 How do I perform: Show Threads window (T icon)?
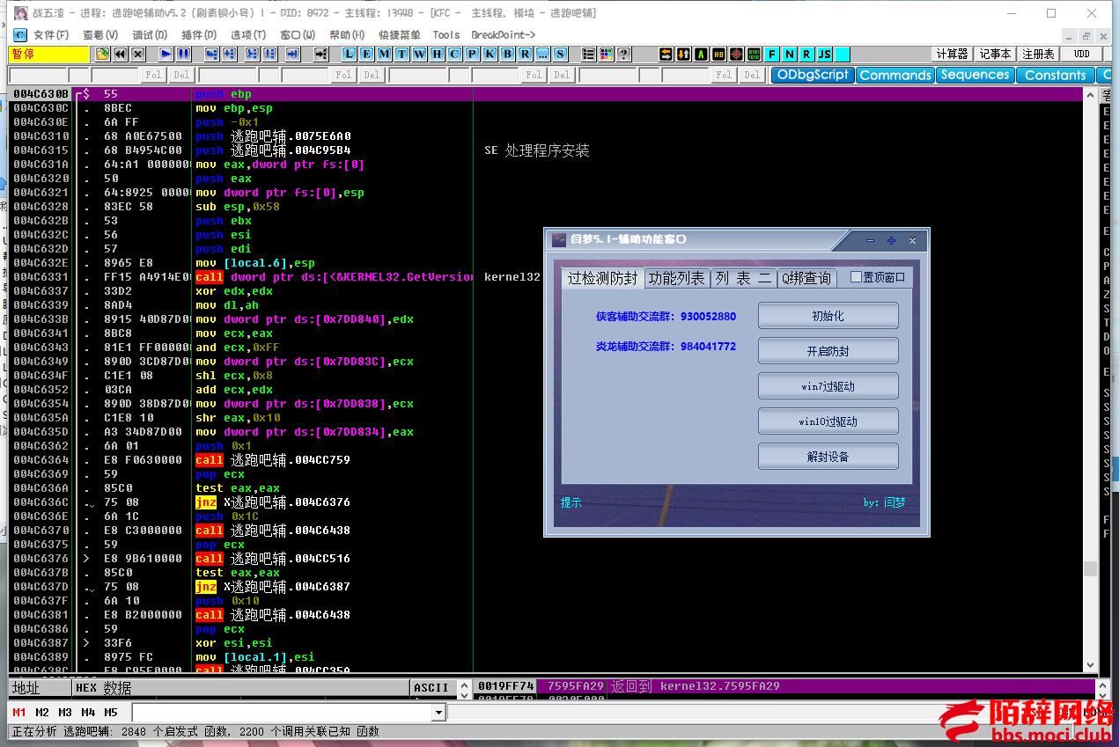[401, 54]
